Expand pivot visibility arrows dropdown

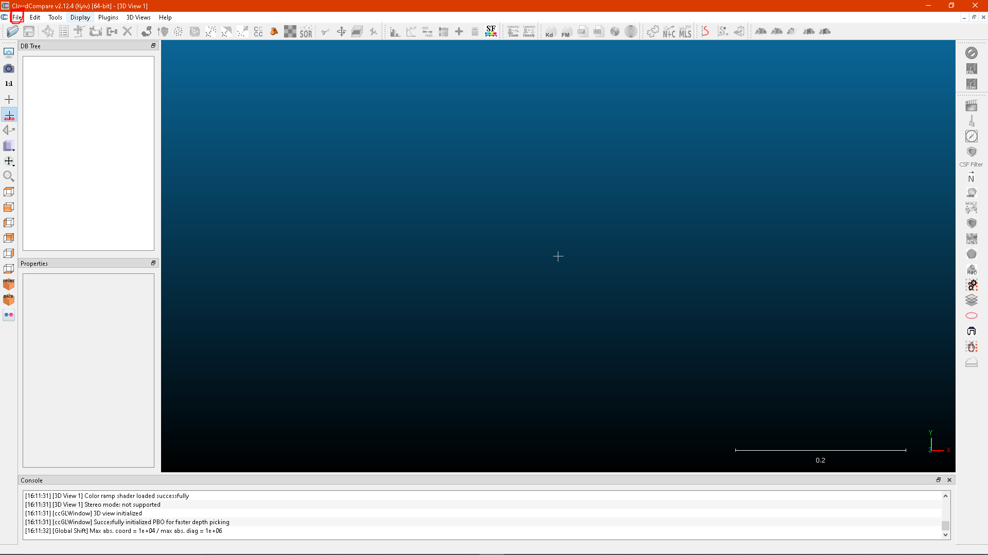pos(9,161)
